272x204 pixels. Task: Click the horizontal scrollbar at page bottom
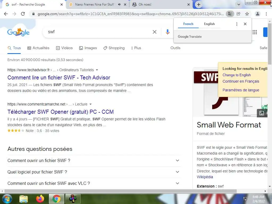click(120, 191)
